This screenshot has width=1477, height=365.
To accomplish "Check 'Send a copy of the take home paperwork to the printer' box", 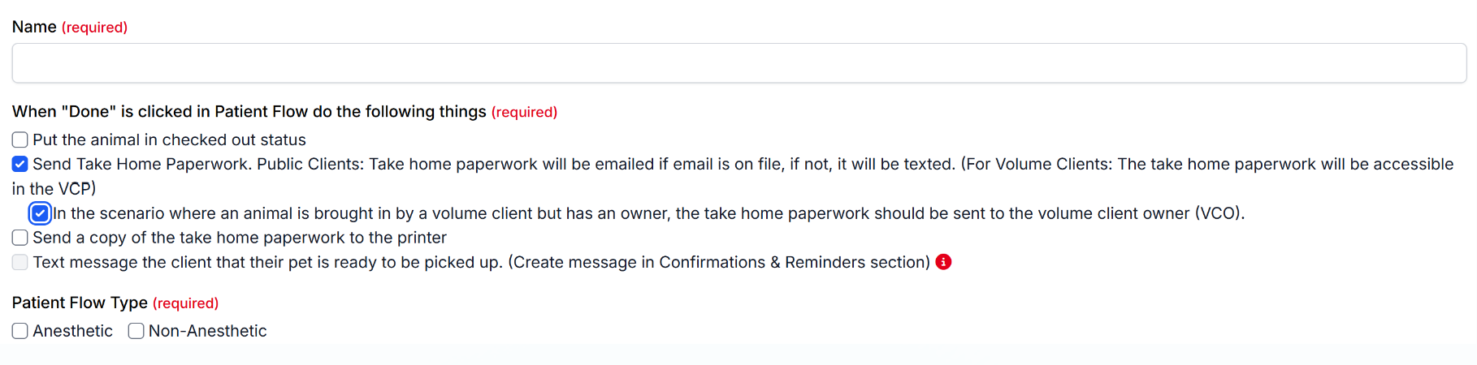I will pos(20,238).
